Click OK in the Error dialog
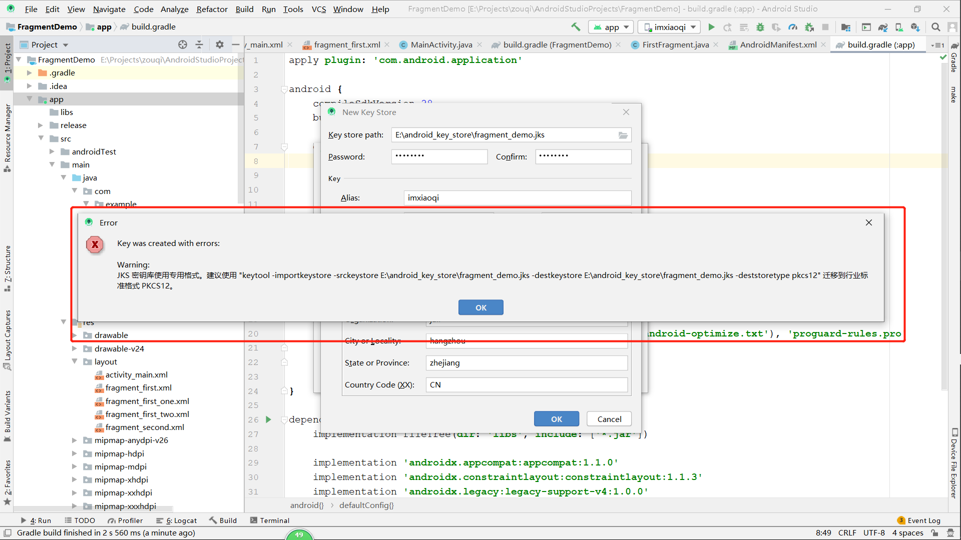Screen dimensions: 961x540 [480, 307]
